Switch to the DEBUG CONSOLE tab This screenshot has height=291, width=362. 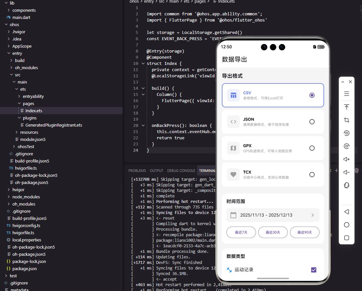pyautogui.click(x=181, y=171)
